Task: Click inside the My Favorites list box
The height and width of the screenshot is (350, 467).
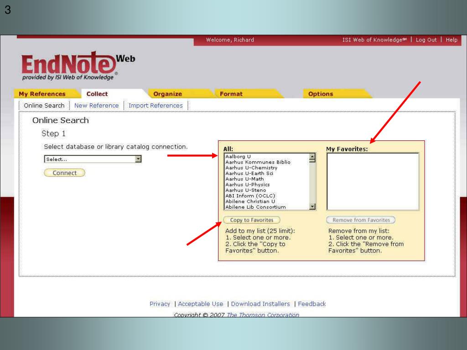Action: pyautogui.click(x=373, y=181)
